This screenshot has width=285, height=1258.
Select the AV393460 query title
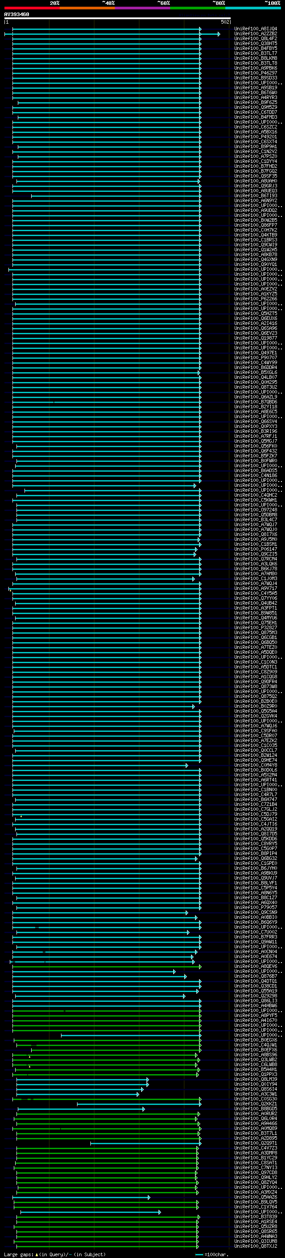pos(16,15)
